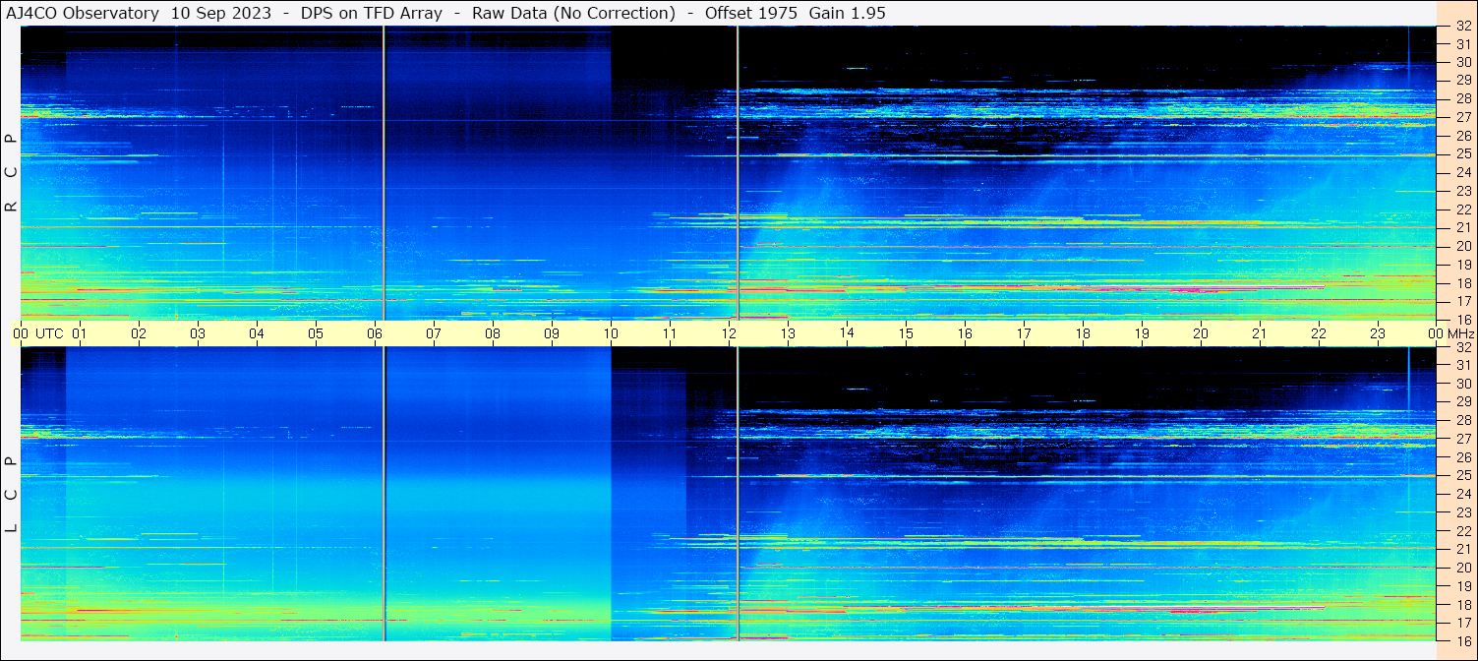Click the 27 MHz tick in LCP scale
This screenshot has width=1478, height=661.
click(x=1462, y=439)
